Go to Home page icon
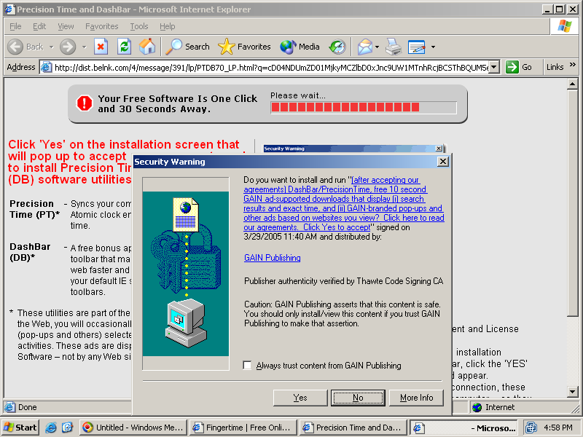This screenshot has width=583, height=437. click(147, 47)
